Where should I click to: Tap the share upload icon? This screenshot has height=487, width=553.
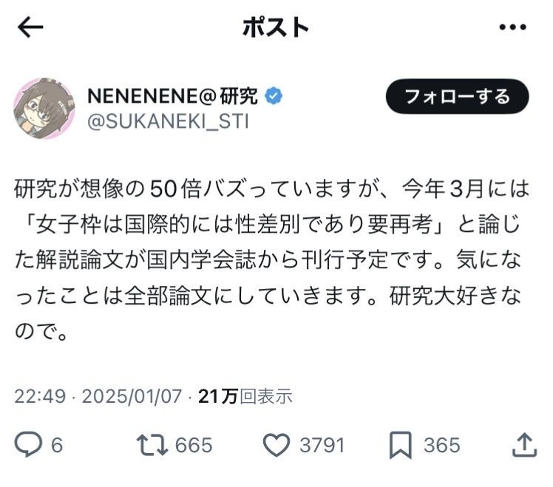523,445
